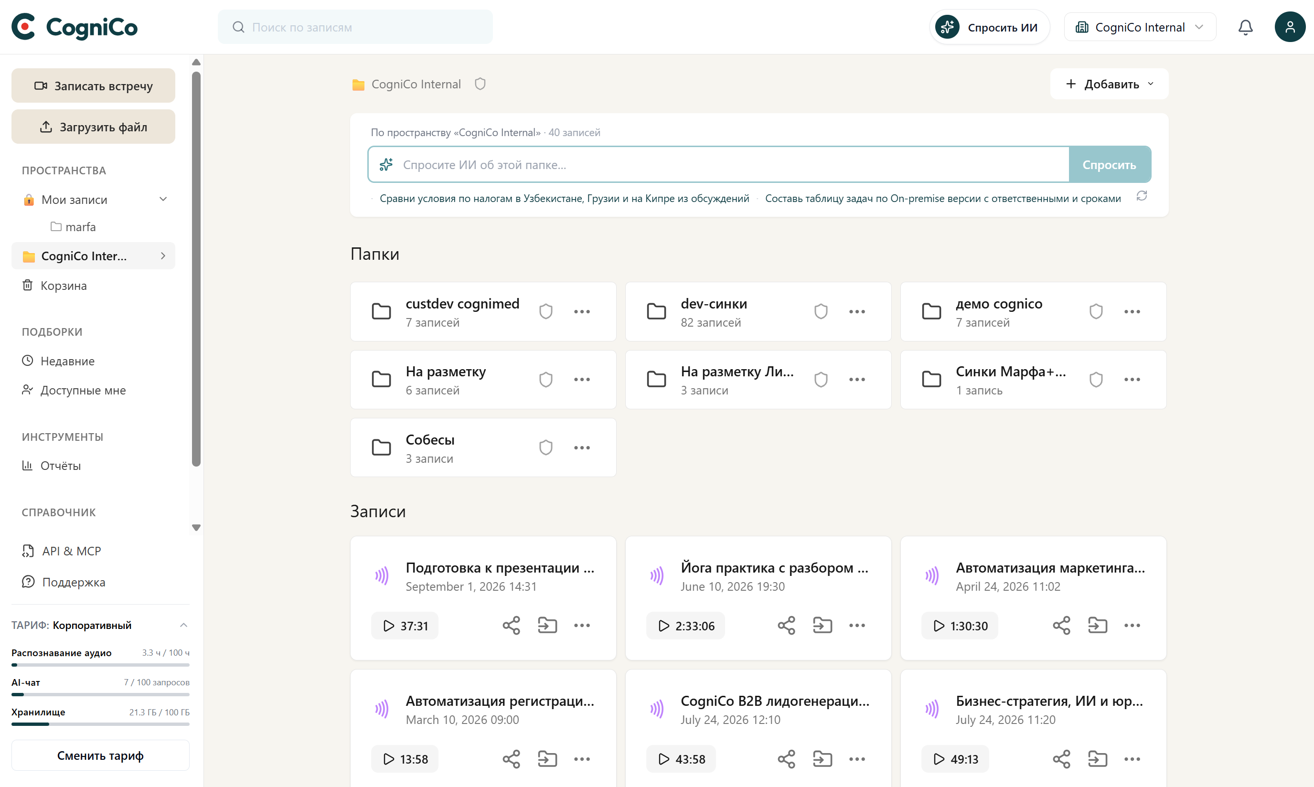Open the notifications bell

[x=1245, y=27]
